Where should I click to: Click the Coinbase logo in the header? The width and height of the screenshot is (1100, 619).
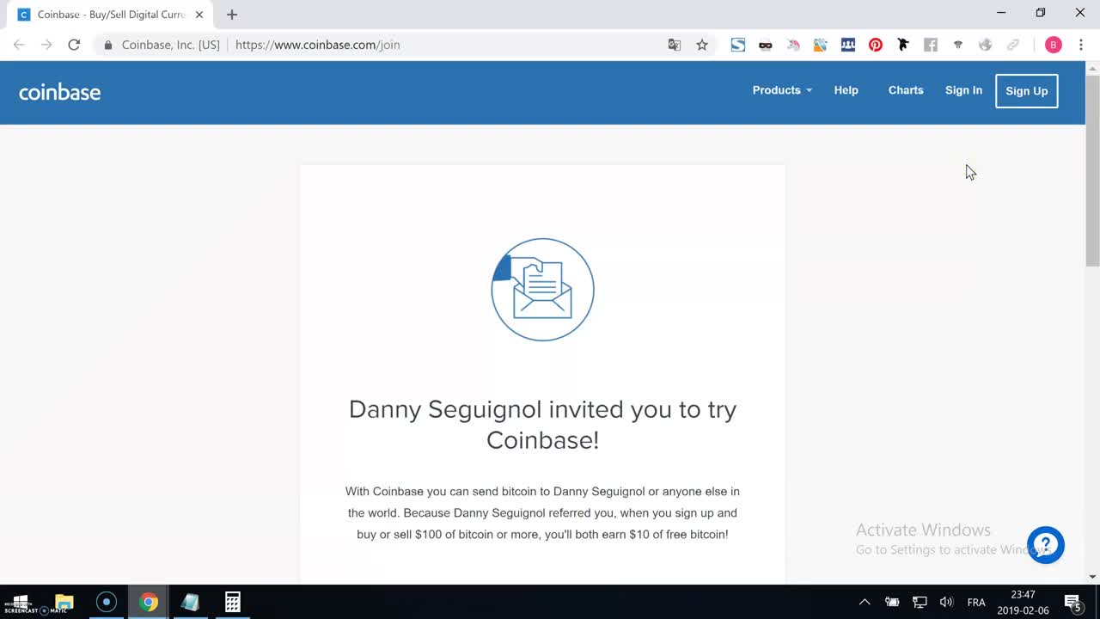point(59,92)
